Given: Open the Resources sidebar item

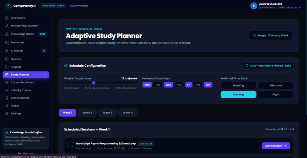Looking at the screenshot, I should tap(26, 43).
